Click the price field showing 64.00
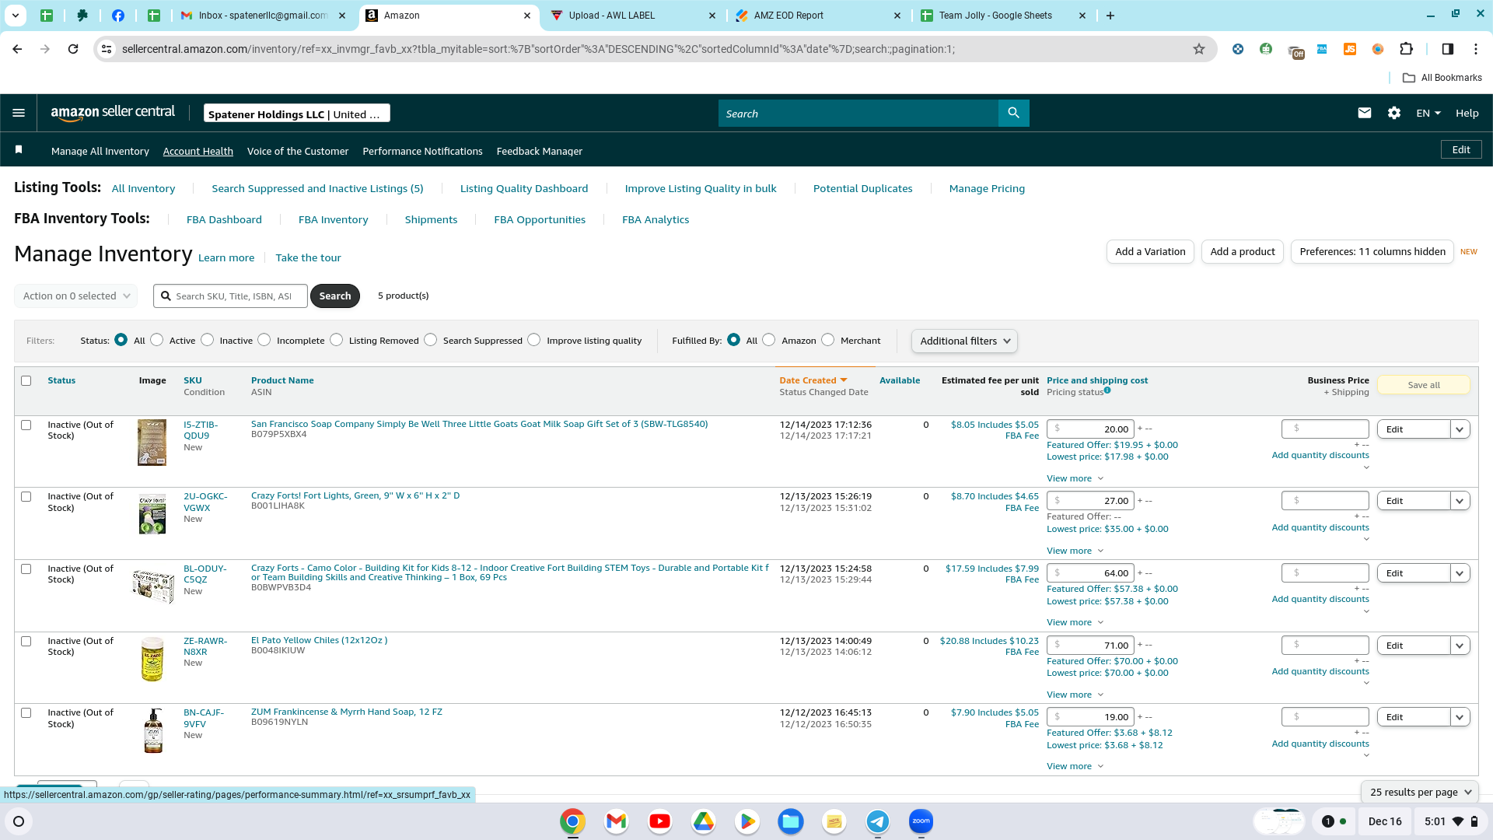This screenshot has width=1493, height=840. point(1091,573)
